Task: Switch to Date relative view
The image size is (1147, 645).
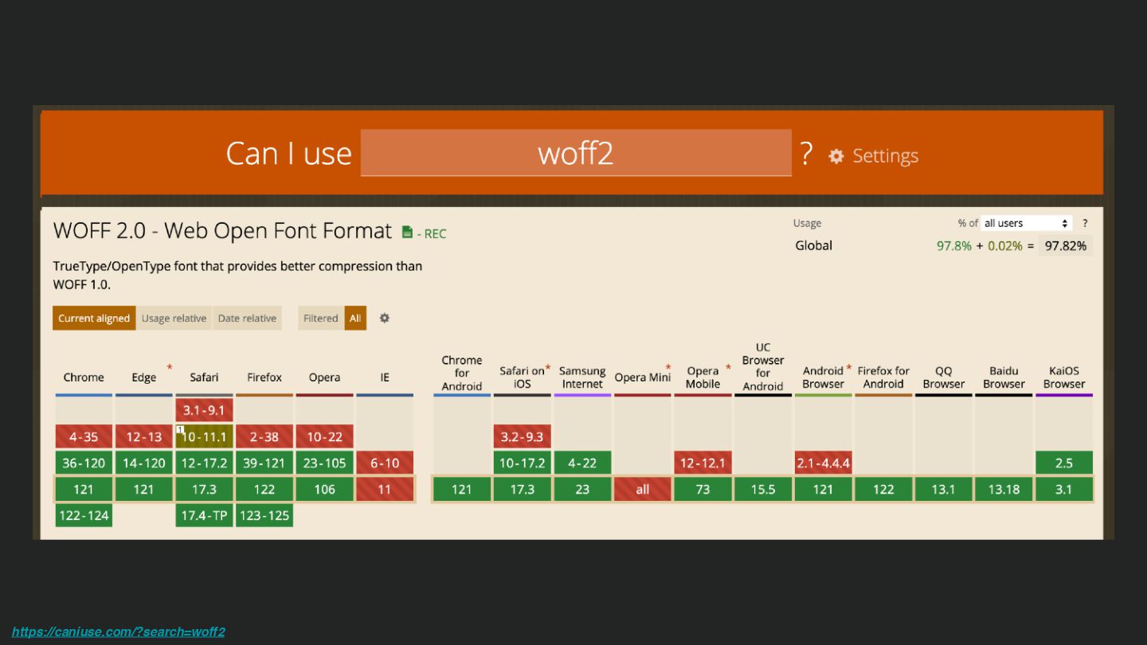Action: click(x=247, y=318)
